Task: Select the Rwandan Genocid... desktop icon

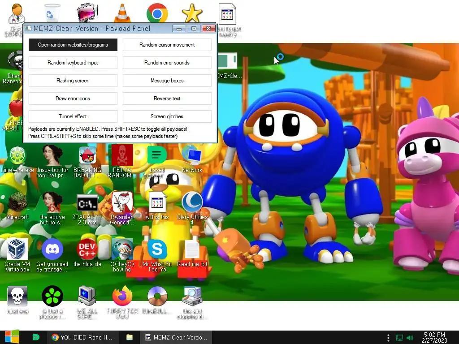Action: (x=122, y=208)
